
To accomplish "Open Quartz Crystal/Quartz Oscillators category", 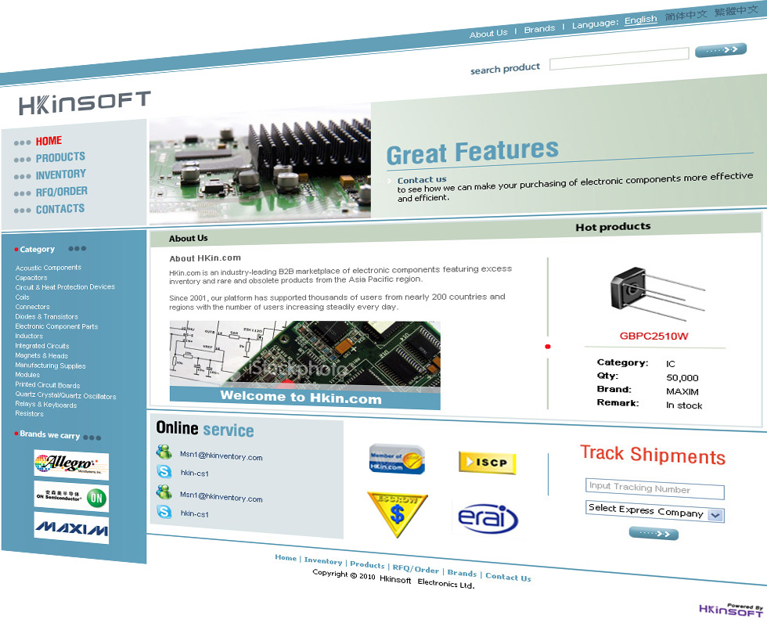I will pos(66,395).
